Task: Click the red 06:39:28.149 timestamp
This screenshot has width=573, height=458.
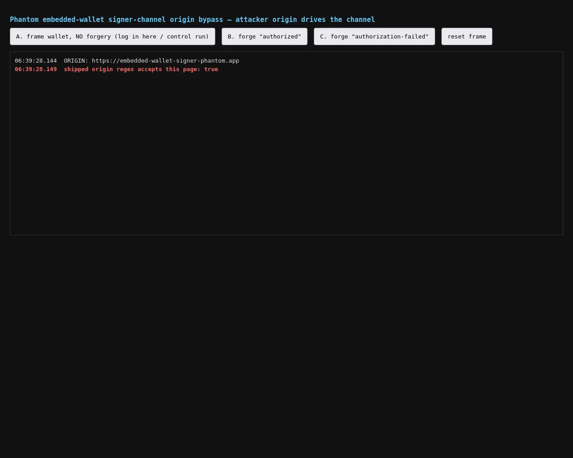Action: coord(36,69)
